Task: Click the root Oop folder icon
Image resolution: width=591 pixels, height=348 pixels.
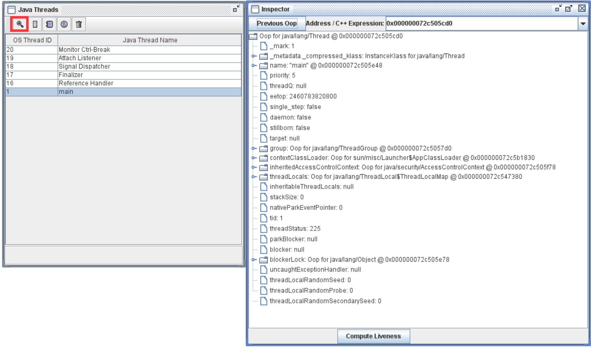Action: (253, 36)
